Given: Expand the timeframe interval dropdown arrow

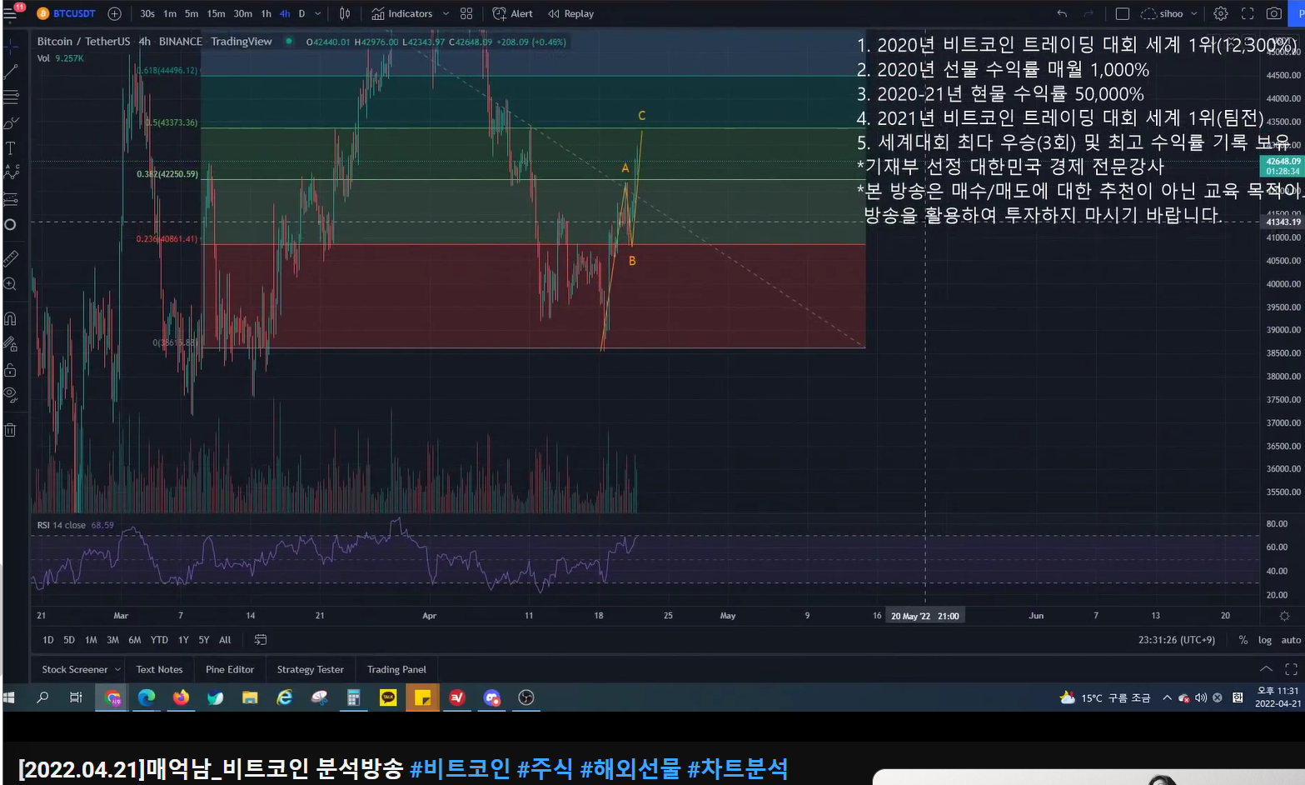Looking at the screenshot, I should point(318,13).
